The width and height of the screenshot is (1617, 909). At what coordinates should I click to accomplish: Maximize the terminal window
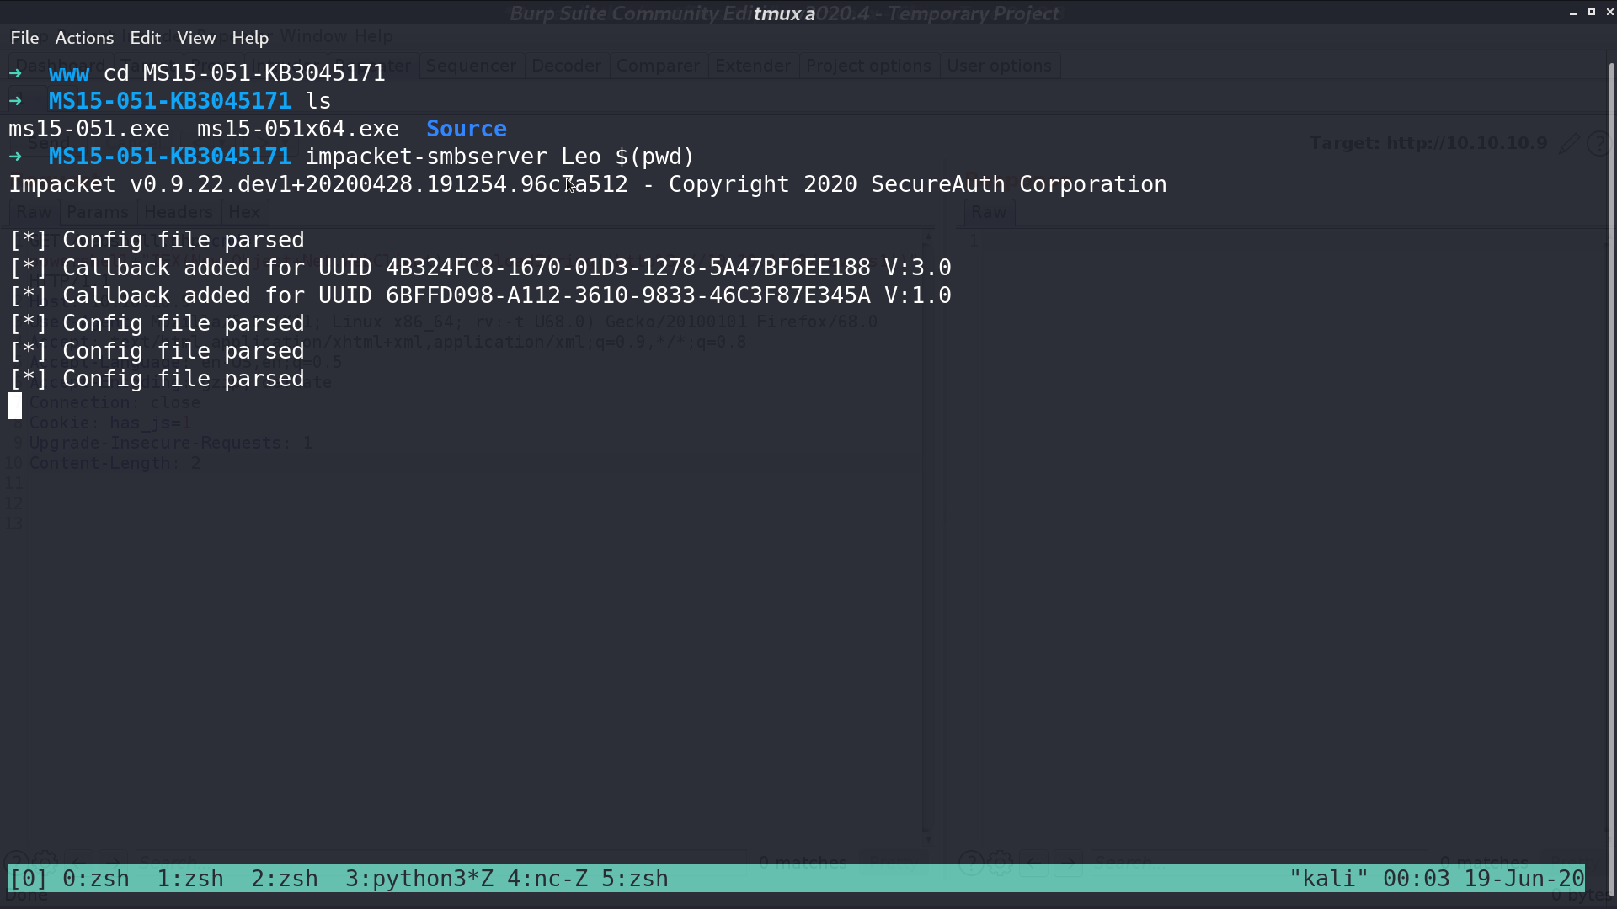[1591, 12]
